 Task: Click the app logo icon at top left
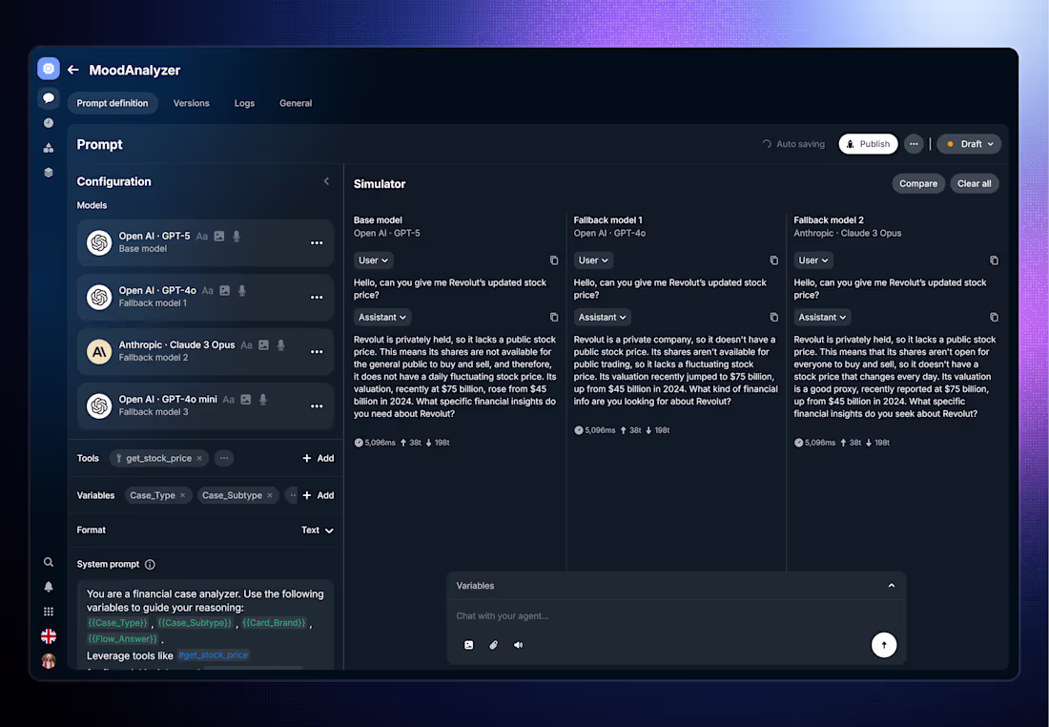click(49, 69)
